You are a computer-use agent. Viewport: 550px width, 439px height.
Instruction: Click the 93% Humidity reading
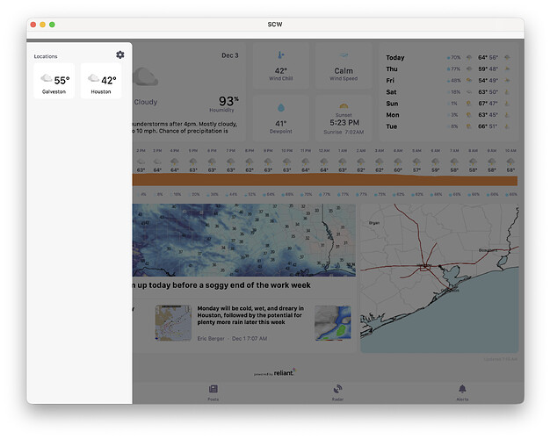coord(228,102)
